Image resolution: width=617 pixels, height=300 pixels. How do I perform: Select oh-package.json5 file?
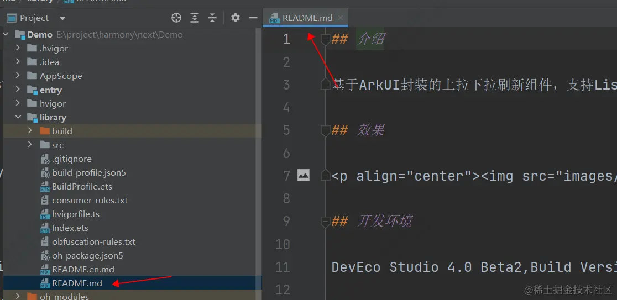point(87,256)
